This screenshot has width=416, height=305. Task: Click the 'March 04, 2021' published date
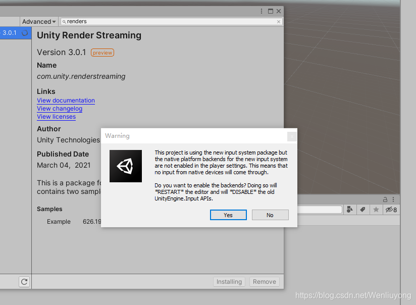pyautogui.click(x=64, y=165)
